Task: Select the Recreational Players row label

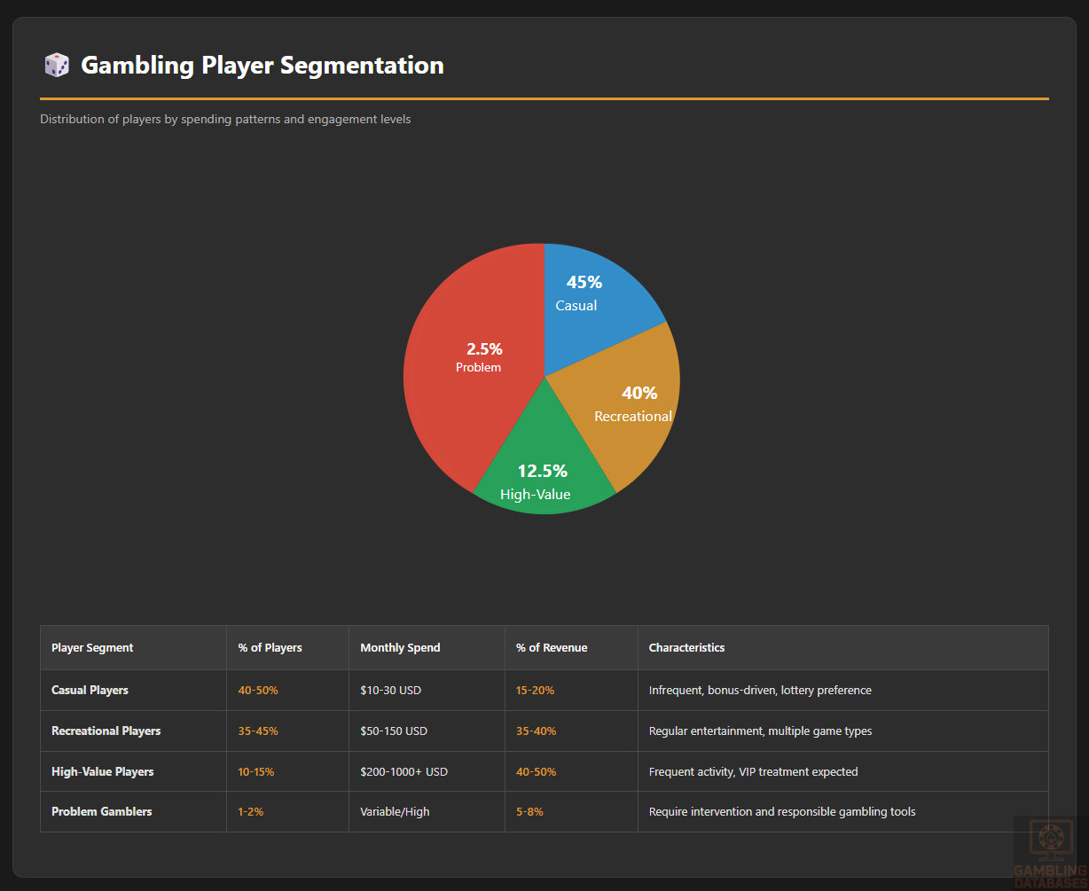Action: coord(106,731)
